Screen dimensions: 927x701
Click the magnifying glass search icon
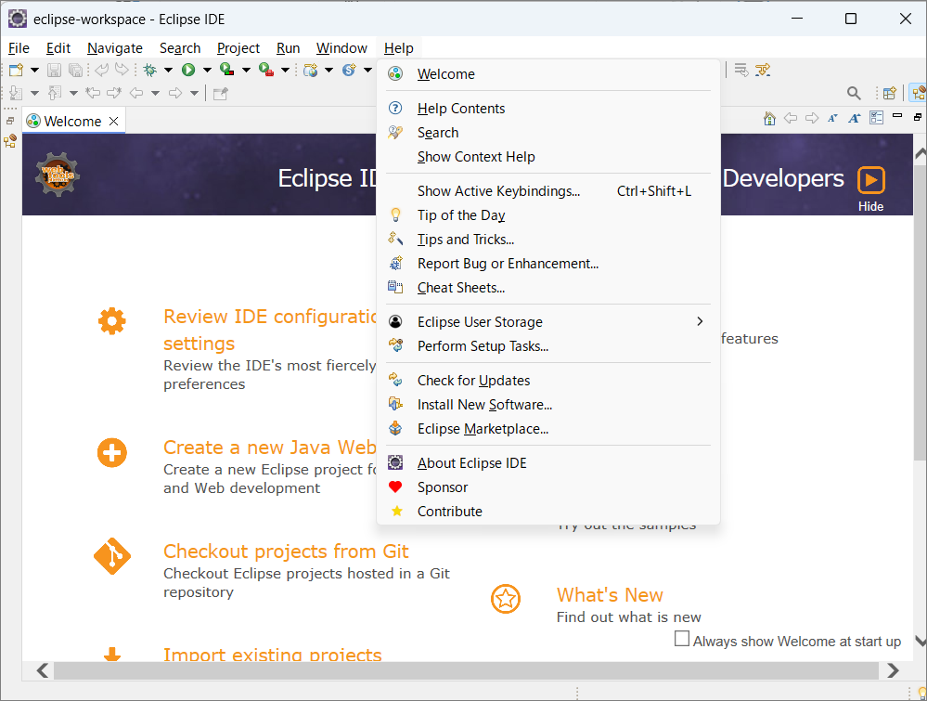(854, 93)
